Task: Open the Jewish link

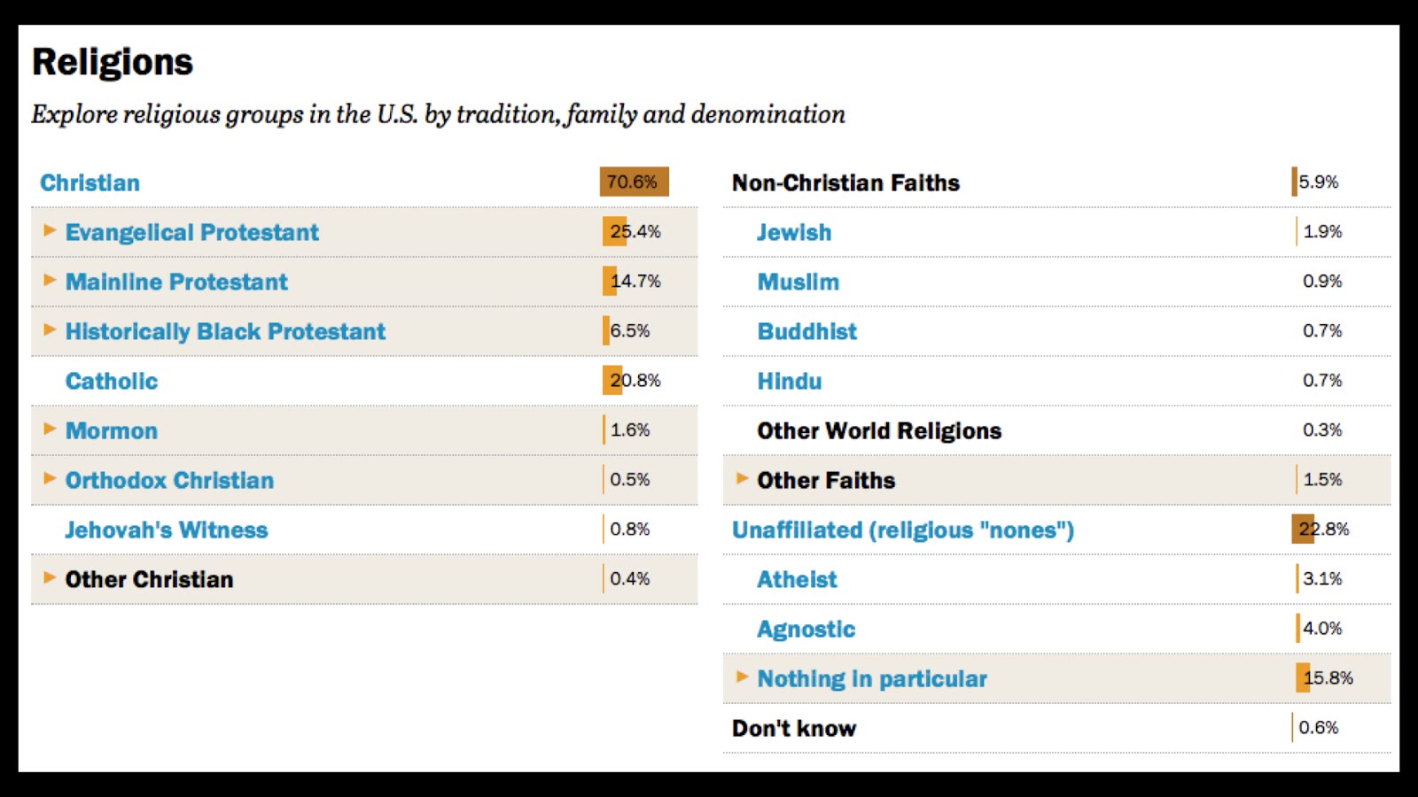Action: (794, 233)
